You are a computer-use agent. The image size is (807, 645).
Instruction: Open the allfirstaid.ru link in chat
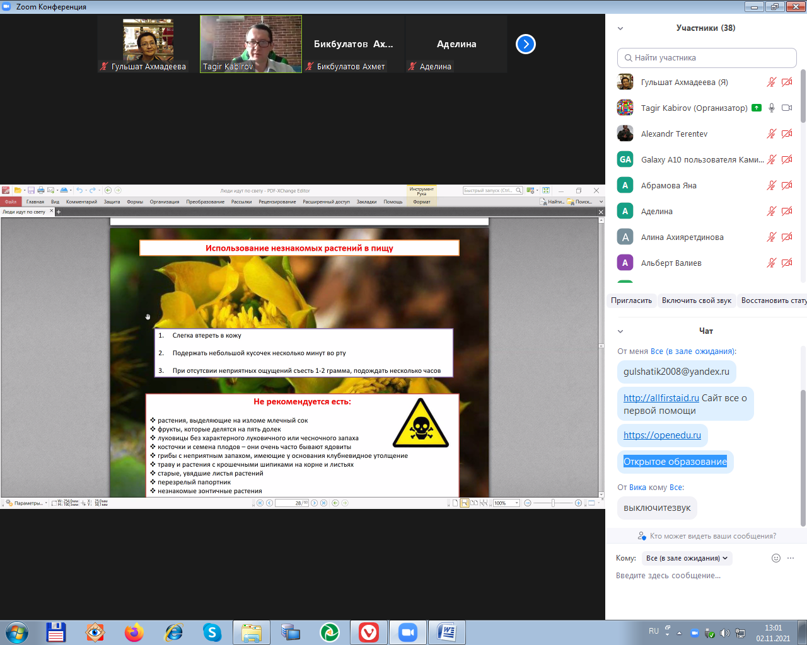(x=661, y=398)
